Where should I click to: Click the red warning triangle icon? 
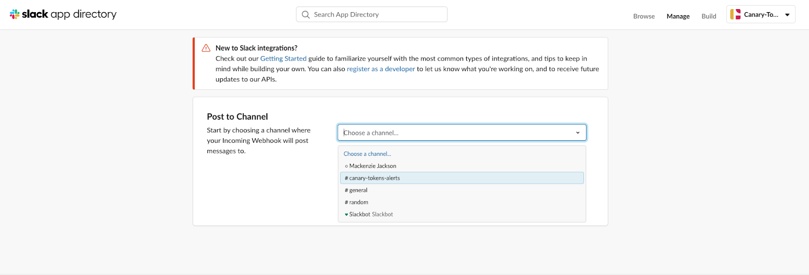point(206,48)
